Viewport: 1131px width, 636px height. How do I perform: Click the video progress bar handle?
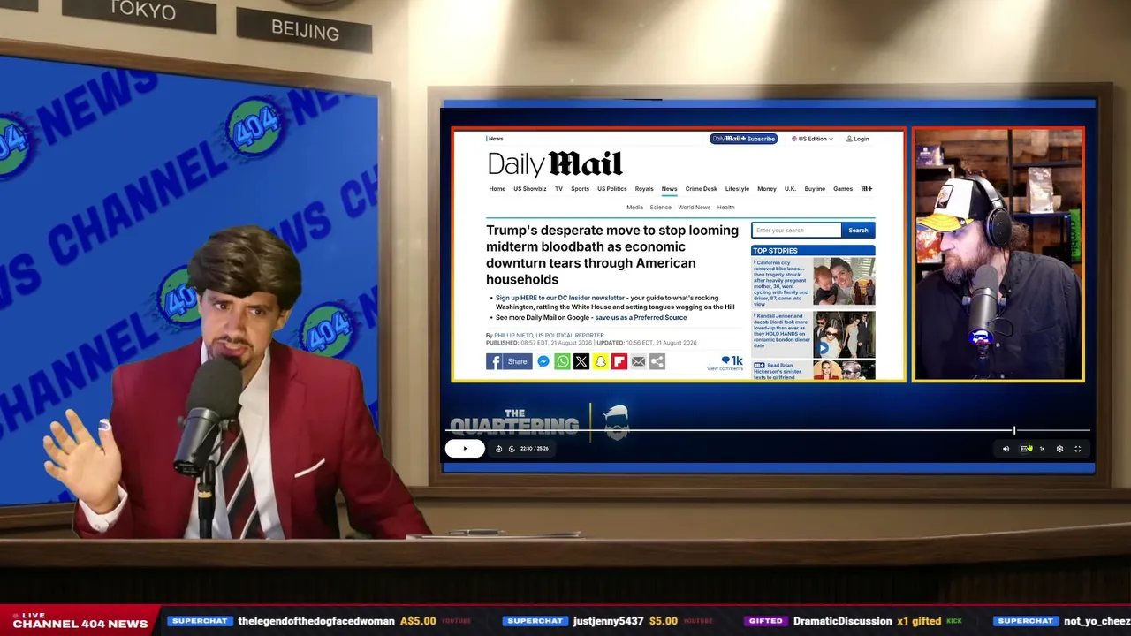1014,430
